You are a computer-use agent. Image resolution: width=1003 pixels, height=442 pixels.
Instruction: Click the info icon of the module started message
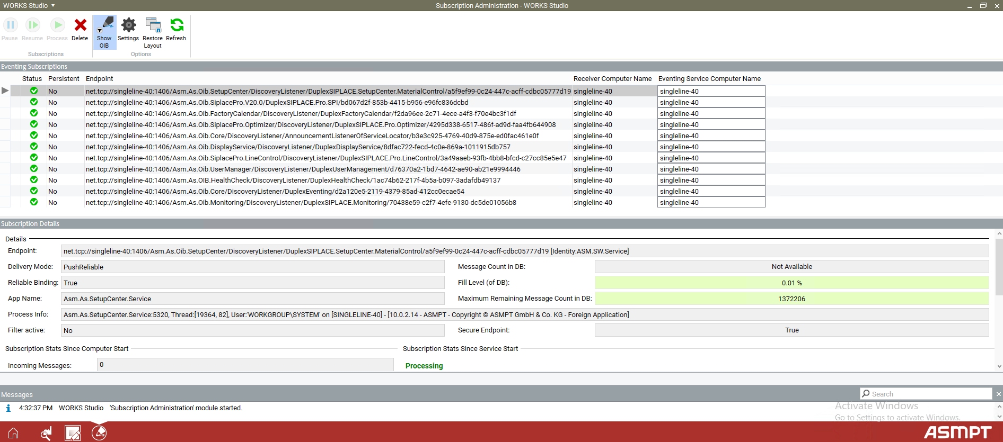tap(8, 408)
